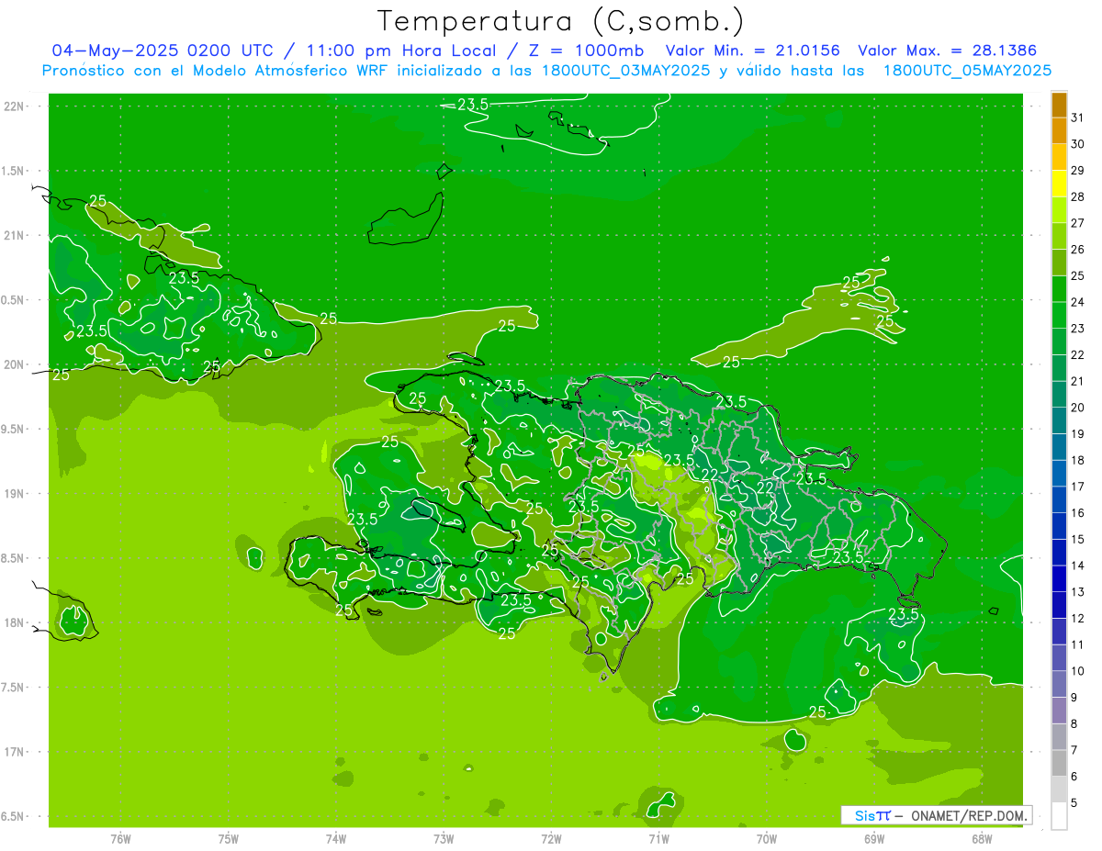Click the '5' value on the color legend
The image size is (1102, 851).
pyautogui.click(x=1074, y=803)
